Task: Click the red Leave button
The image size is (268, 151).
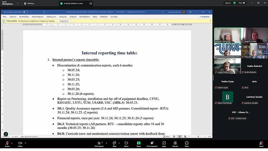Action: pos(261,143)
